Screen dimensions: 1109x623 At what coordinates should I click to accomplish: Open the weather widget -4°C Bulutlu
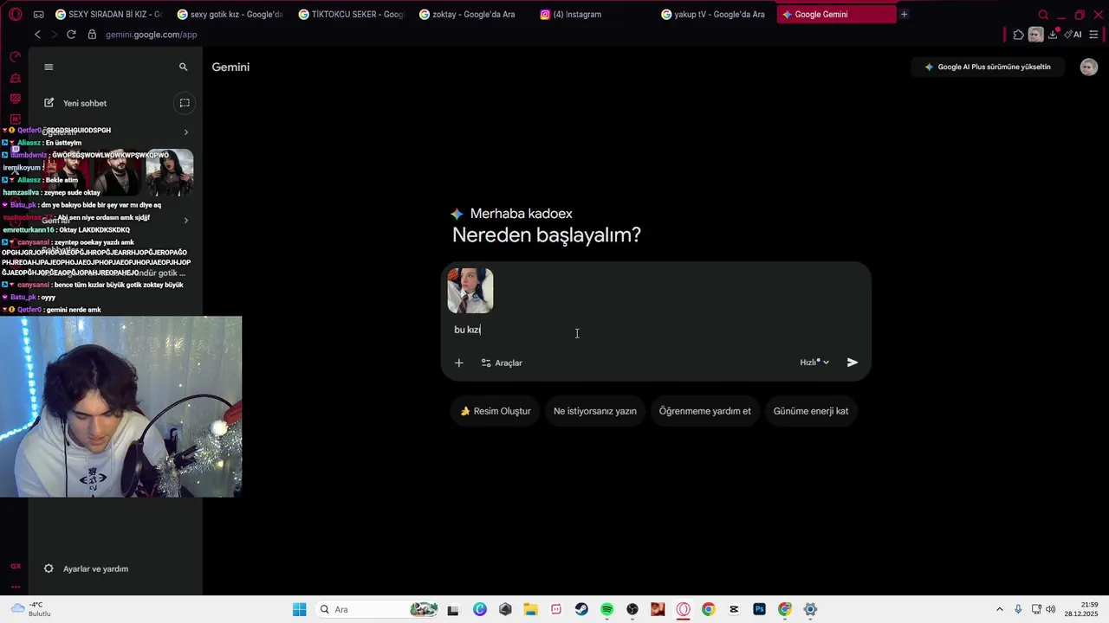pos(31,609)
